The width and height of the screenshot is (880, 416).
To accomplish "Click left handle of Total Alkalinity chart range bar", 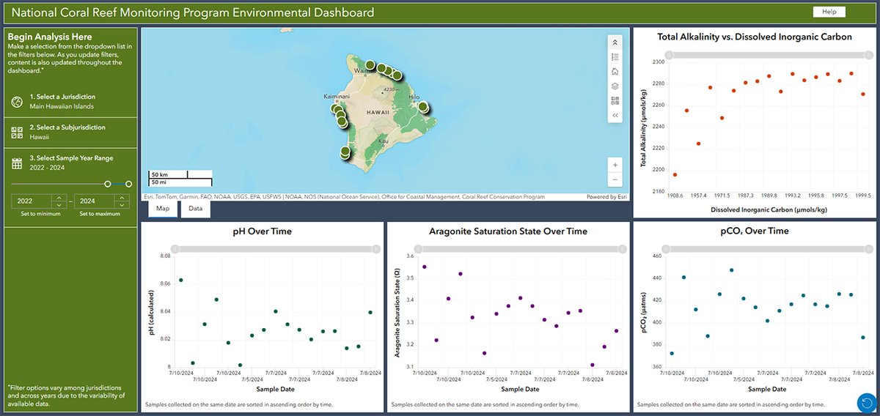I will pos(667,55).
